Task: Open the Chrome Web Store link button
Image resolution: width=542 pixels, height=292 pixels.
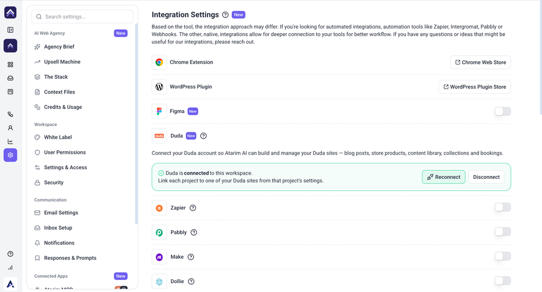Action: [481, 62]
